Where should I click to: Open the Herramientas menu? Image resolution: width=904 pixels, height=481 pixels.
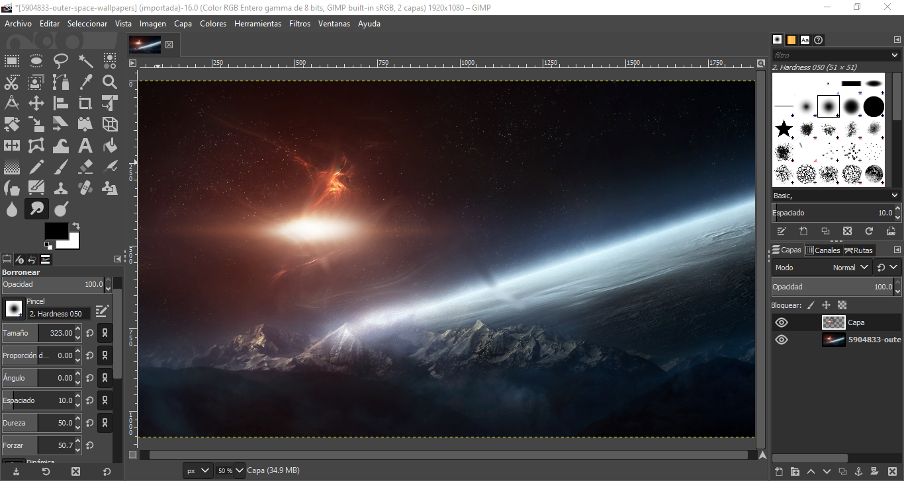[257, 24]
